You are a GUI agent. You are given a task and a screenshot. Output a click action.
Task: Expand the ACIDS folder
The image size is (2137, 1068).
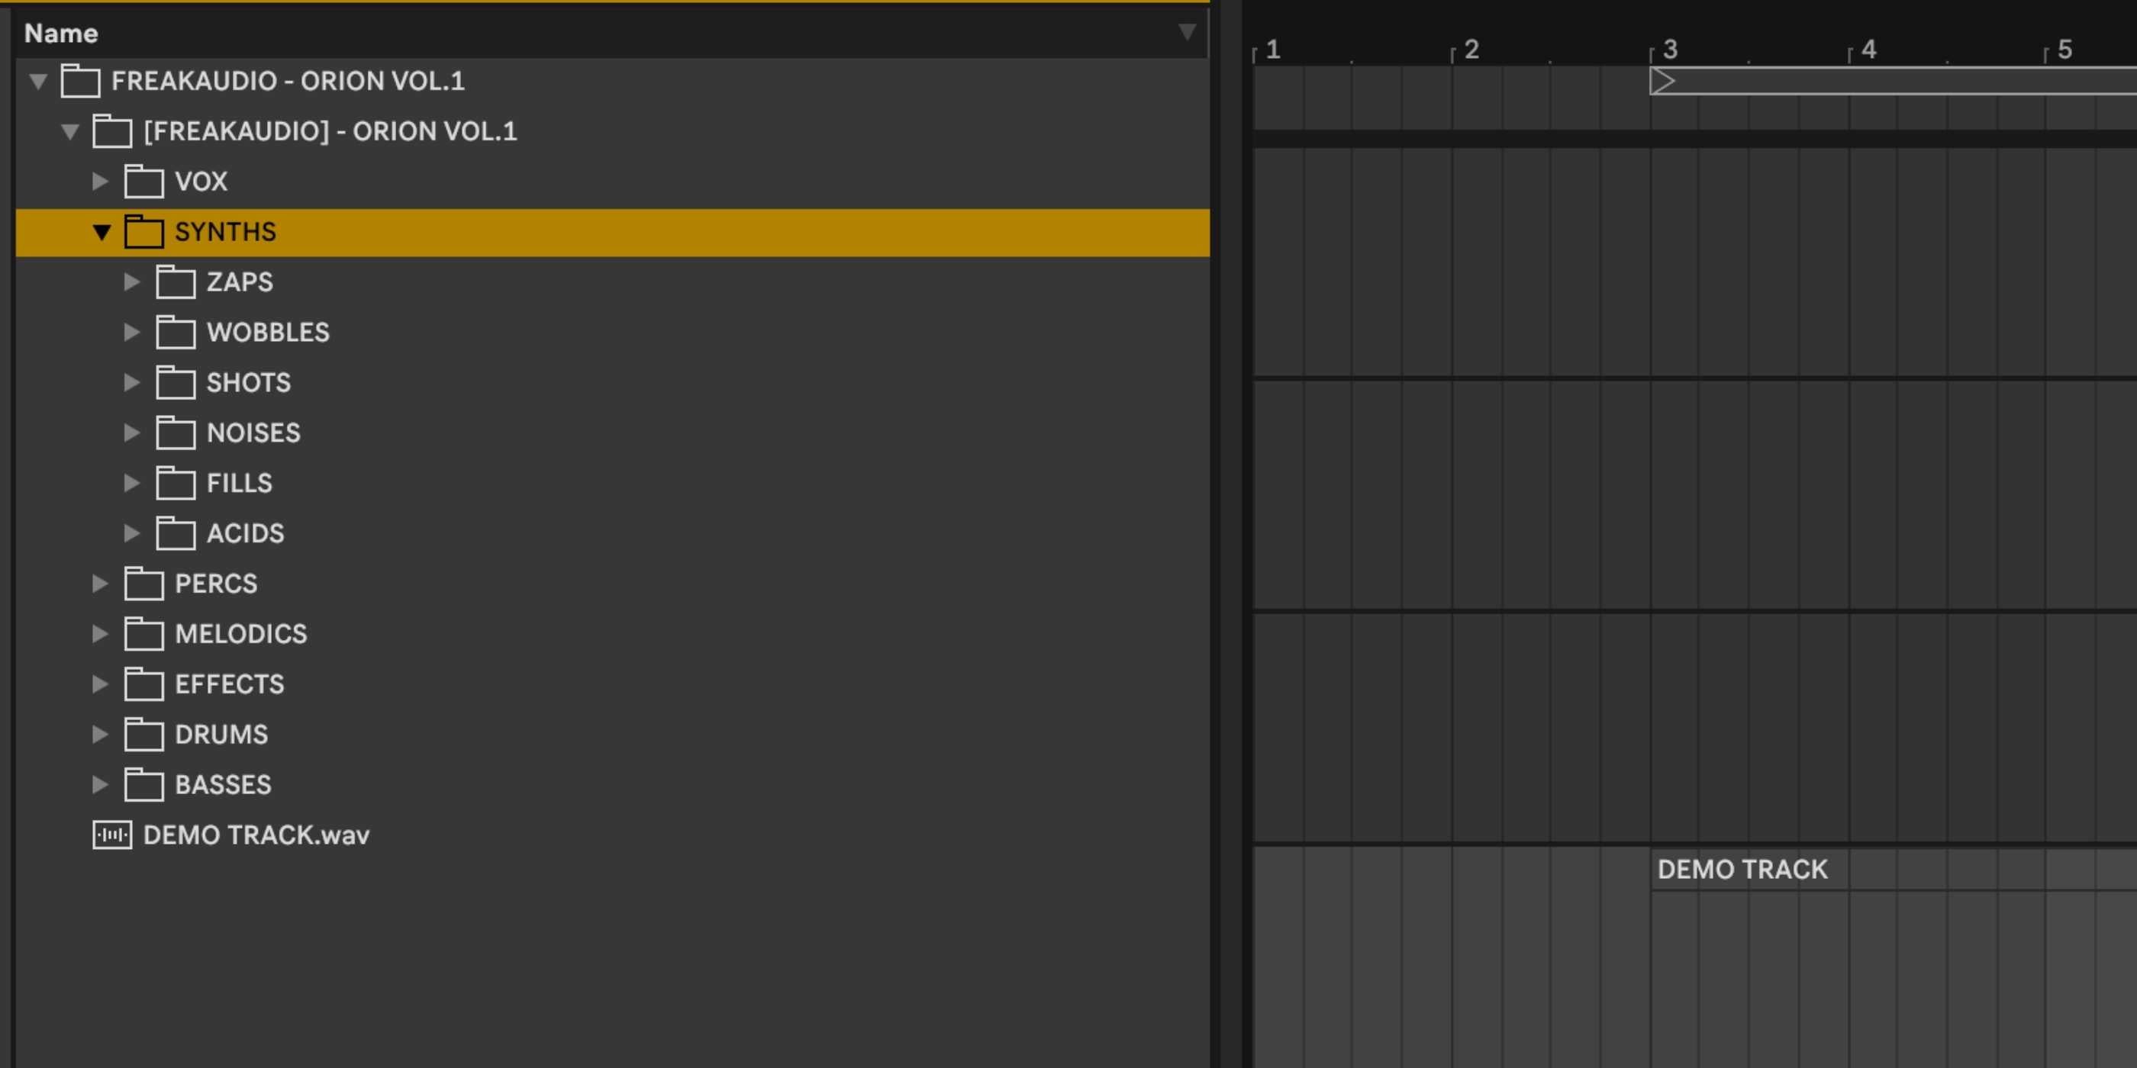pyautogui.click(x=131, y=533)
